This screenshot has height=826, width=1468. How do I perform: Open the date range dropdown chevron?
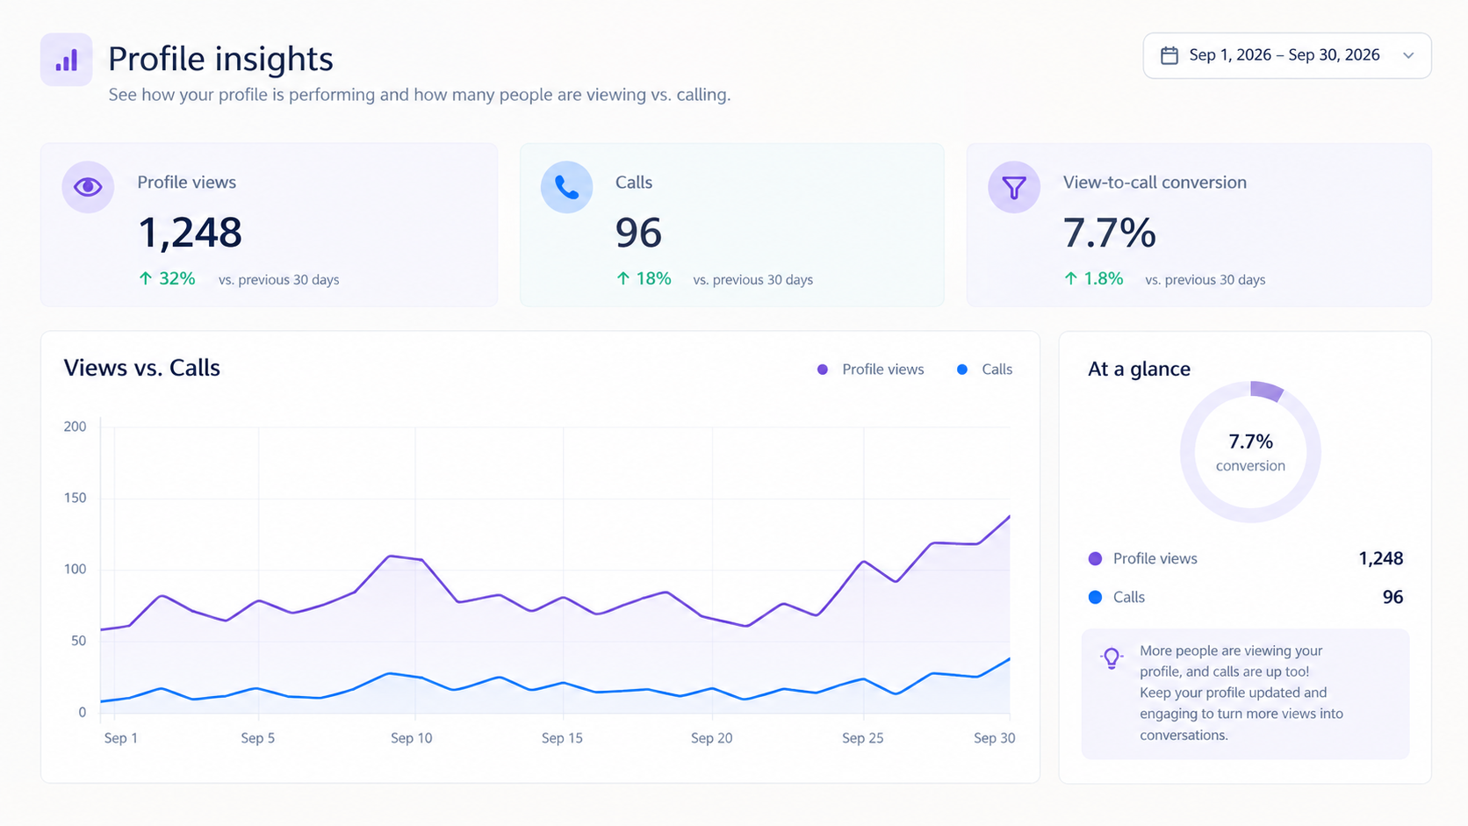click(1408, 55)
